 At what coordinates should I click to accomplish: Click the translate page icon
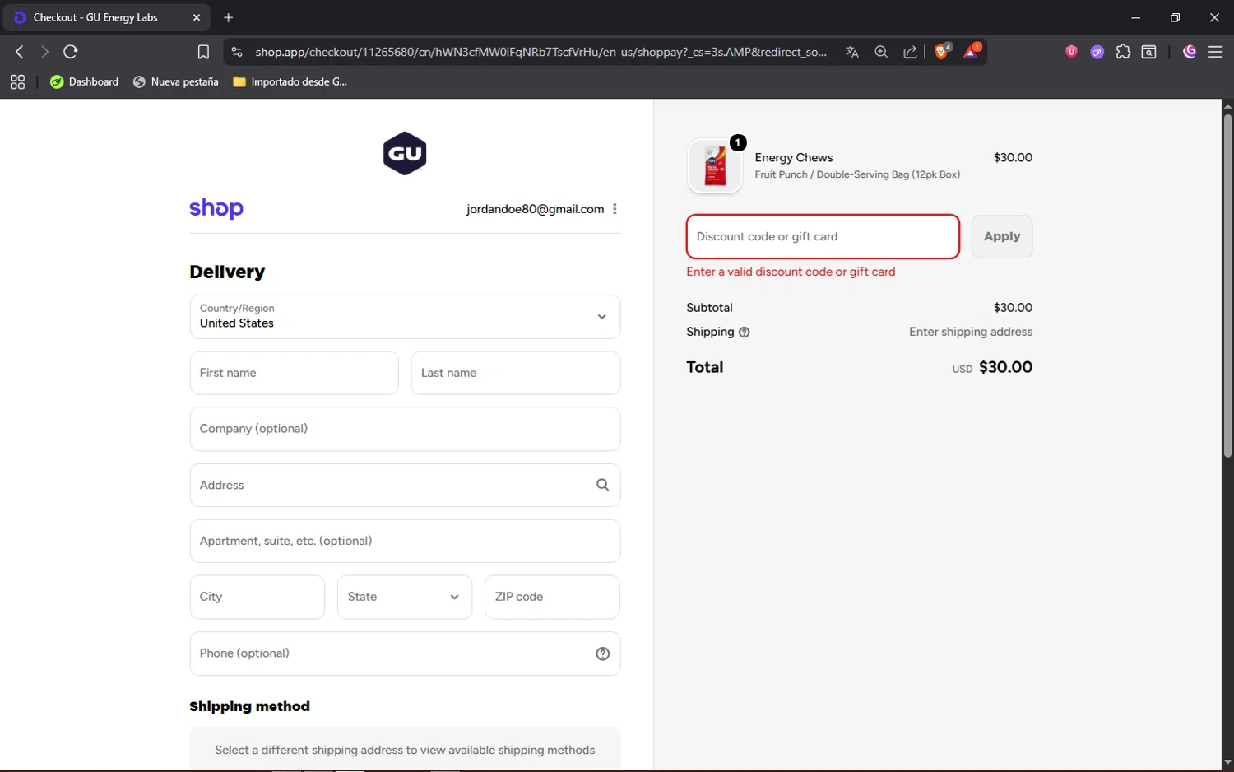click(852, 52)
